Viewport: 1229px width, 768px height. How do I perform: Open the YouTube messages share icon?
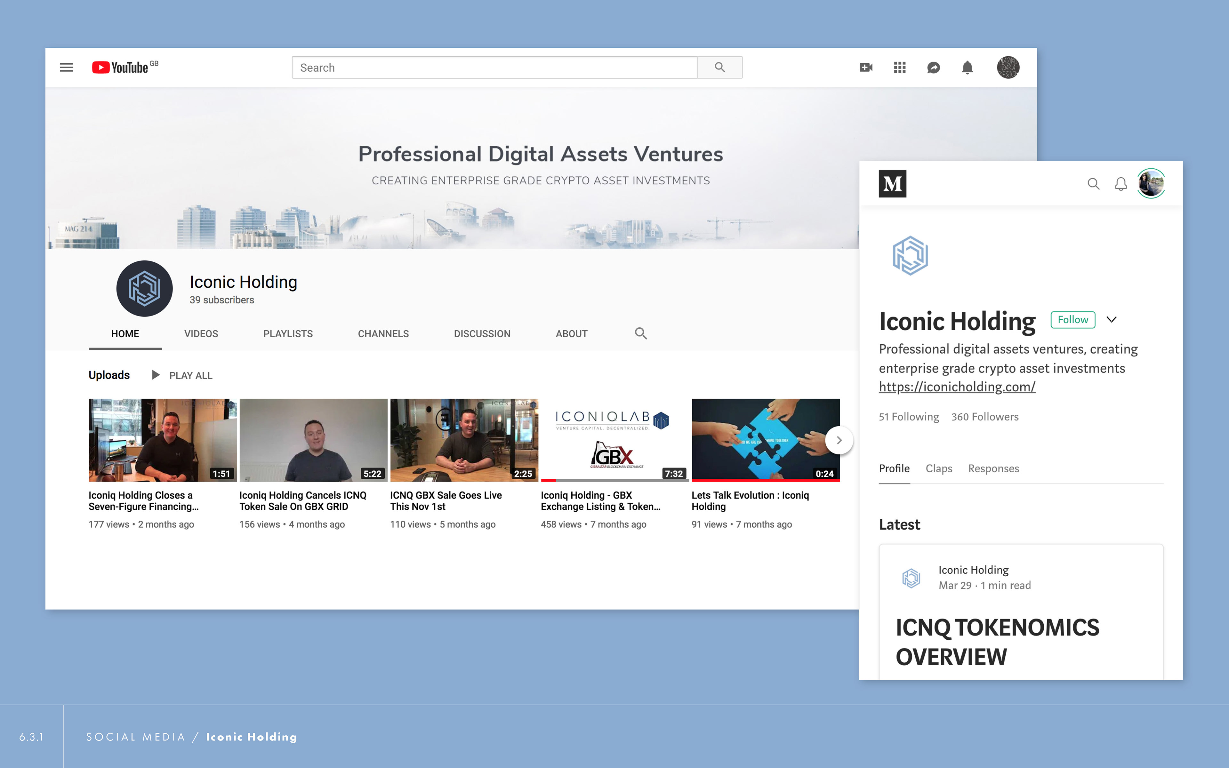[x=933, y=68]
